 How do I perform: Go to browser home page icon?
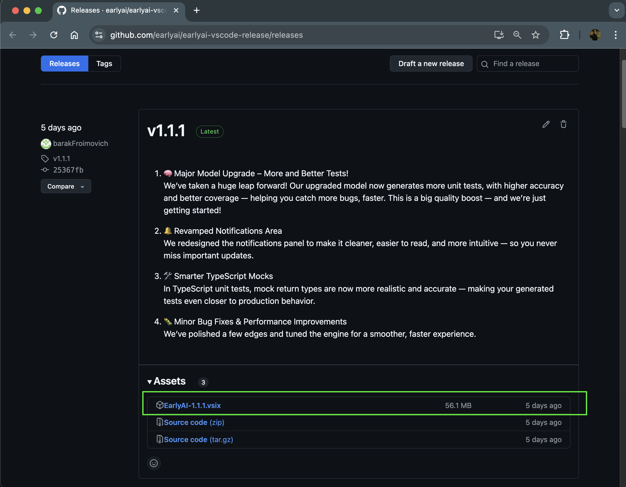click(74, 35)
